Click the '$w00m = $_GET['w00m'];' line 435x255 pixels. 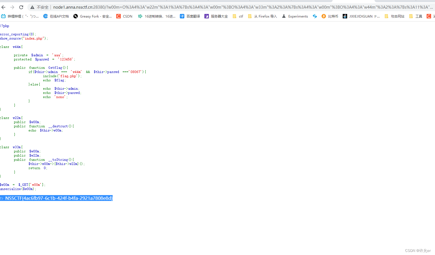click(23, 185)
